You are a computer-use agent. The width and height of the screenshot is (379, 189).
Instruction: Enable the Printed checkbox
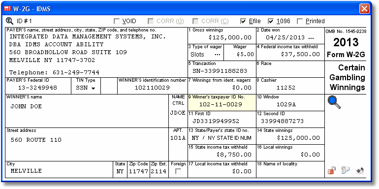pos(300,22)
